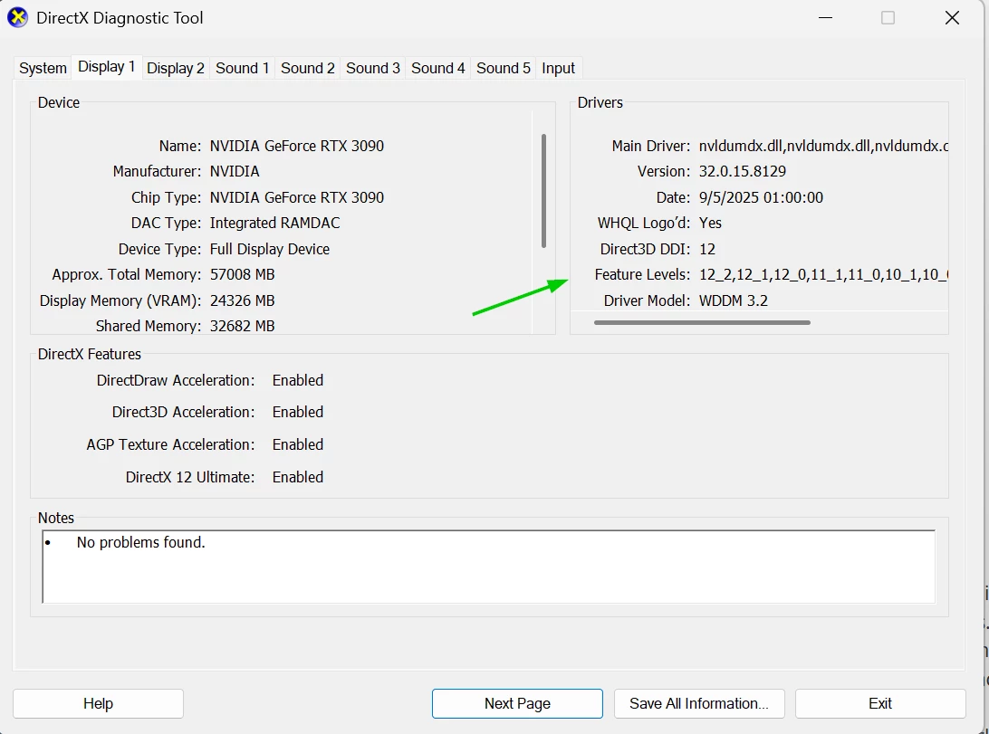
Task: Click the WHQL Logo'd 'Yes' value
Action: tap(710, 223)
